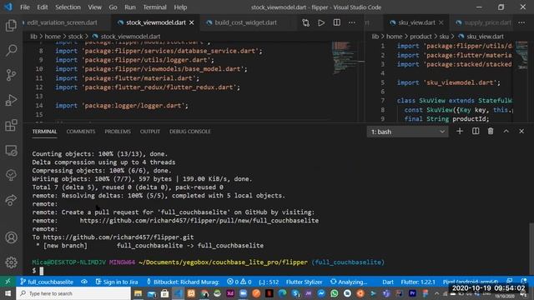
Task: Split the terminal panel
Action: (476, 132)
